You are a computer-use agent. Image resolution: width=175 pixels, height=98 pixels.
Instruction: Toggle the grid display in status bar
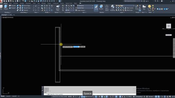click(x=74, y=97)
